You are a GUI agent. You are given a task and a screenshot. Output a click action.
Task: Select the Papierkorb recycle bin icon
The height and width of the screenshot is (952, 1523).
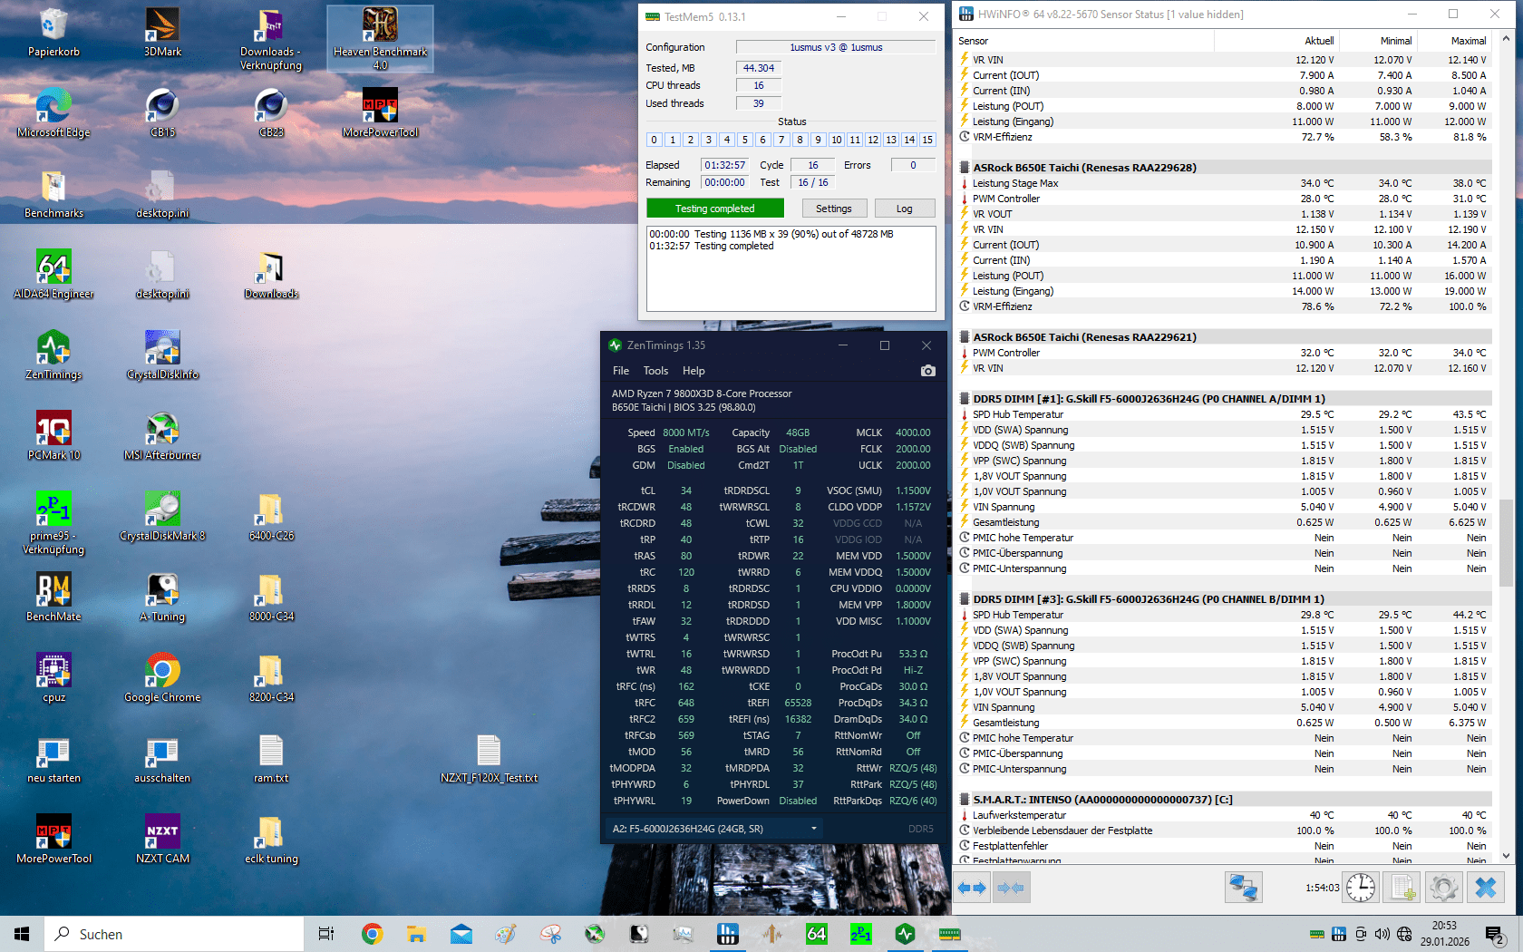(x=53, y=33)
